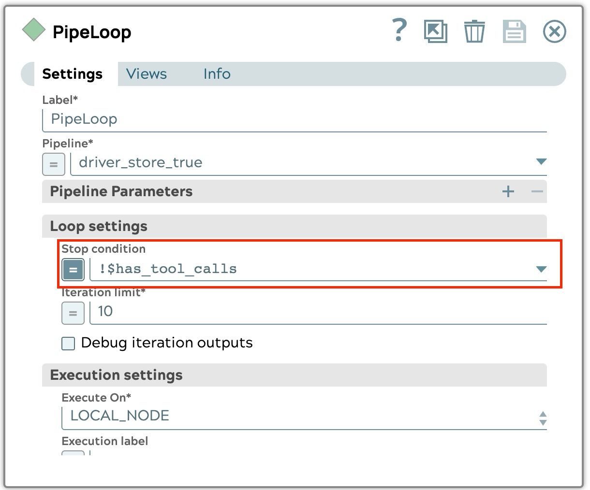
Task: Select the Settings tab
Action: point(73,74)
